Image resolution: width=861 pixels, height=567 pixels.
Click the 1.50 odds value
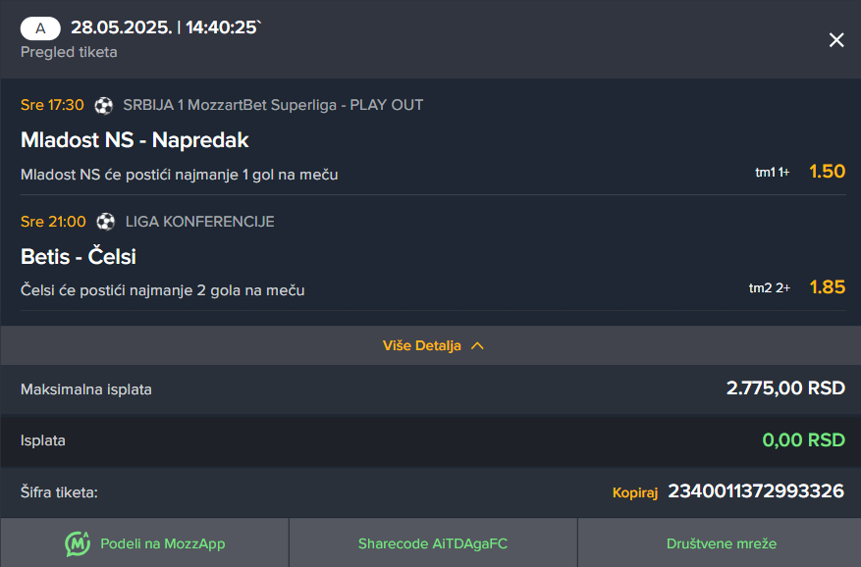point(827,172)
